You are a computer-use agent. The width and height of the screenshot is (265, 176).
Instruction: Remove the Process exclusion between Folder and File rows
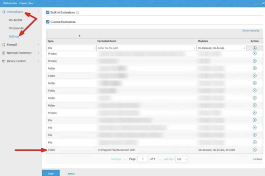255,113
